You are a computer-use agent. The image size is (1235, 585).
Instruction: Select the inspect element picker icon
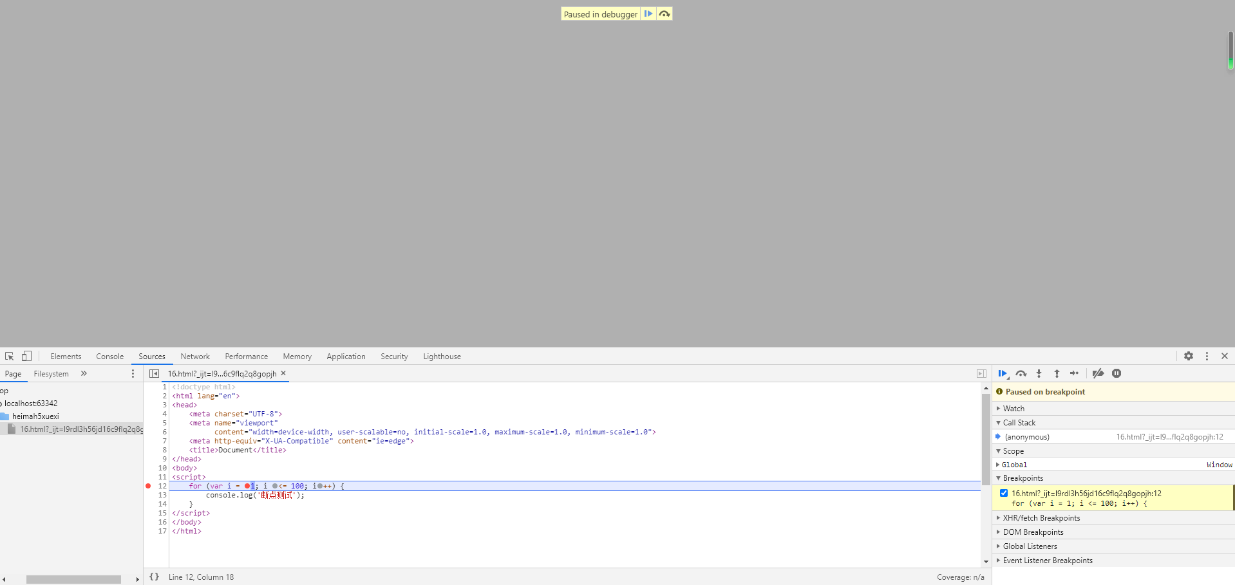tap(9, 356)
